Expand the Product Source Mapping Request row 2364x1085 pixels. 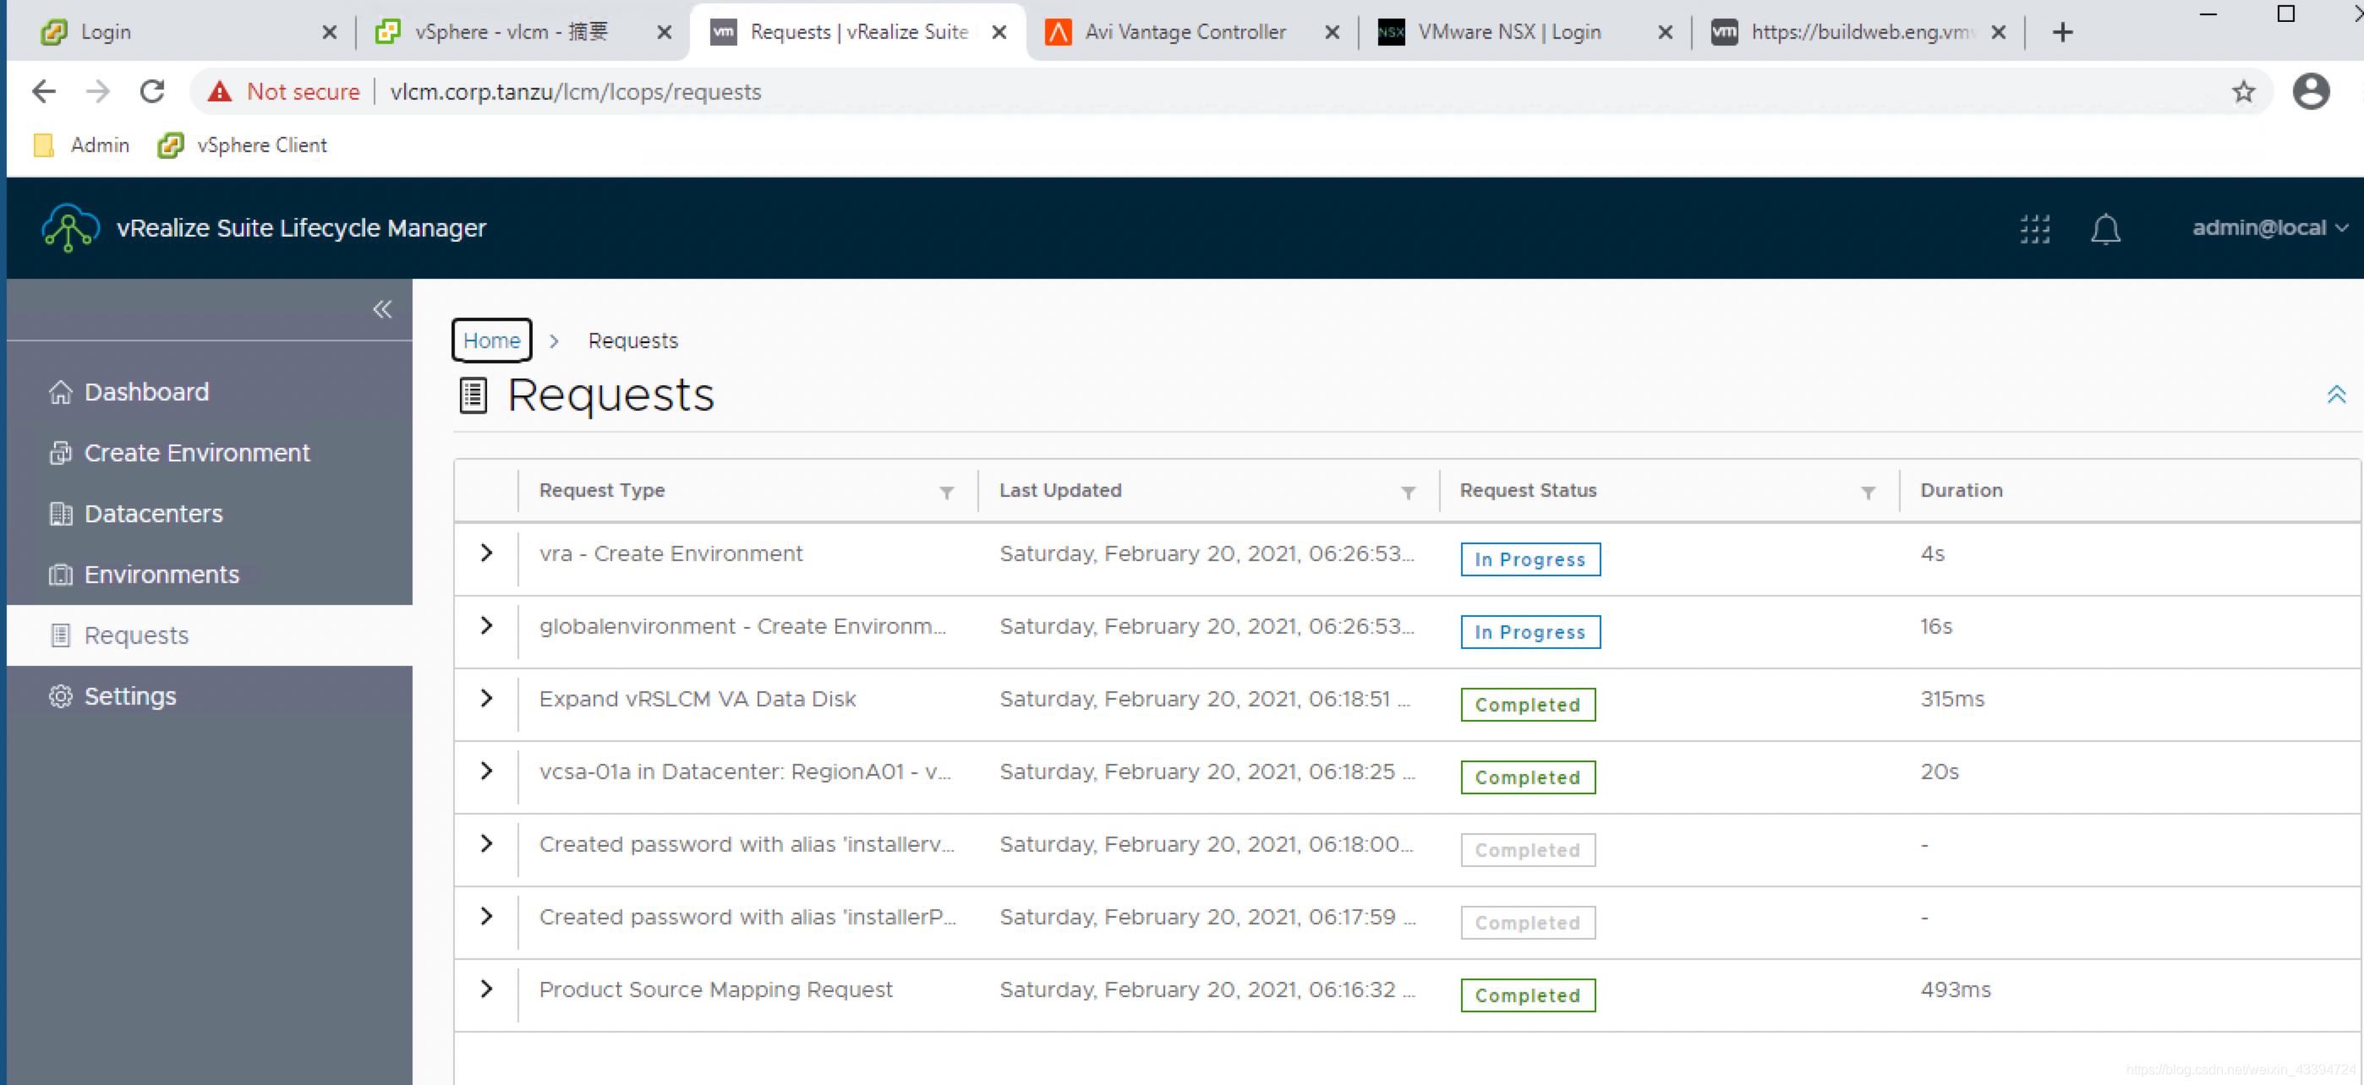point(486,989)
